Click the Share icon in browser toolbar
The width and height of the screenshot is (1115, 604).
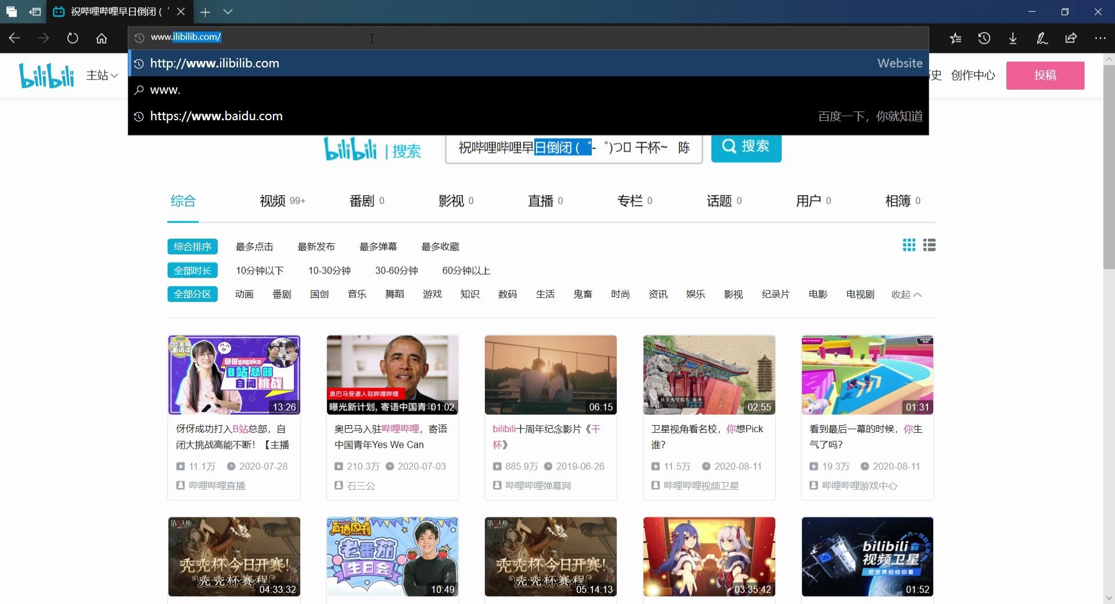(x=1070, y=38)
